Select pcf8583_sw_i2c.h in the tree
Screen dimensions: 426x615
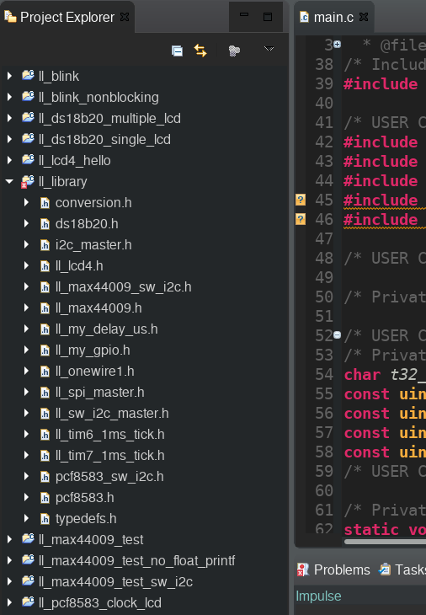click(x=109, y=477)
